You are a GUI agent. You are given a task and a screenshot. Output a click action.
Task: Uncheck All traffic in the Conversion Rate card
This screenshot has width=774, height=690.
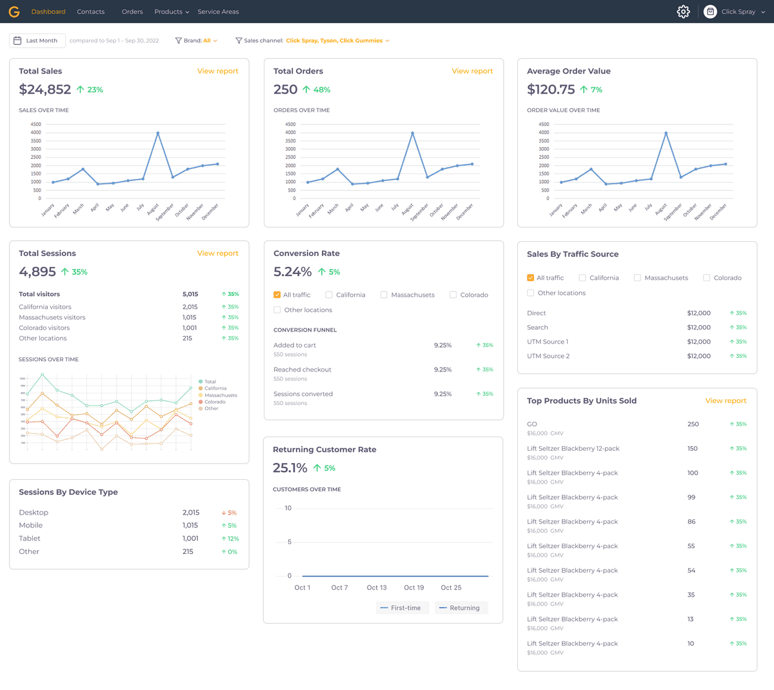tap(277, 295)
